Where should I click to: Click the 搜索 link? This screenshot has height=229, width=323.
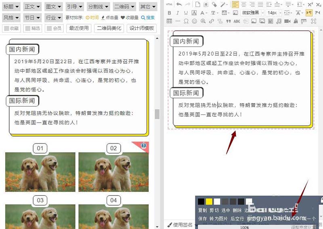(x=148, y=18)
